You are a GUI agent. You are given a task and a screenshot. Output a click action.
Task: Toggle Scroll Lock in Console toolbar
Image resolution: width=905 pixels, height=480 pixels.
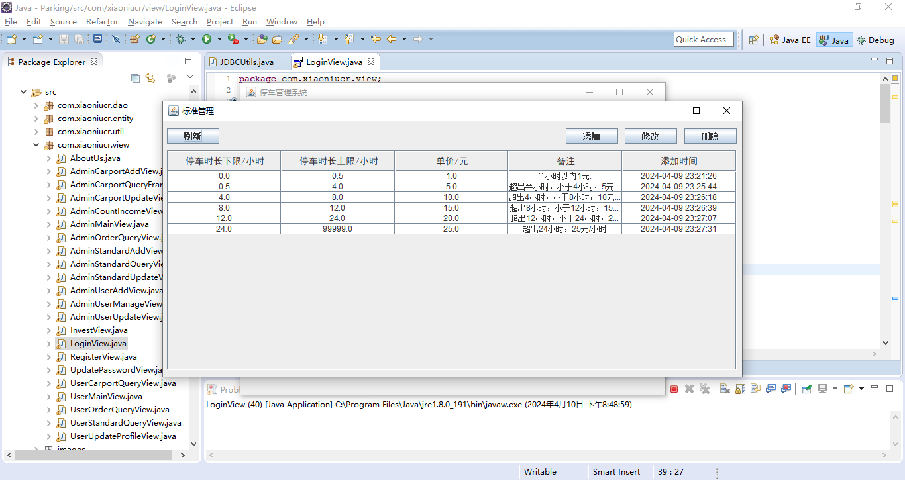coord(740,389)
